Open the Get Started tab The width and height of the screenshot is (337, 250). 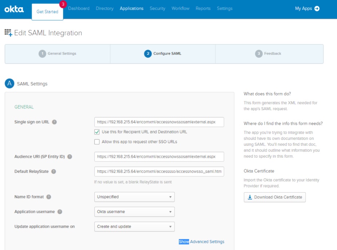[x=47, y=12]
